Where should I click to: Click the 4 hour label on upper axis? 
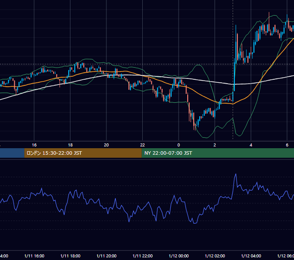tap(251, 145)
